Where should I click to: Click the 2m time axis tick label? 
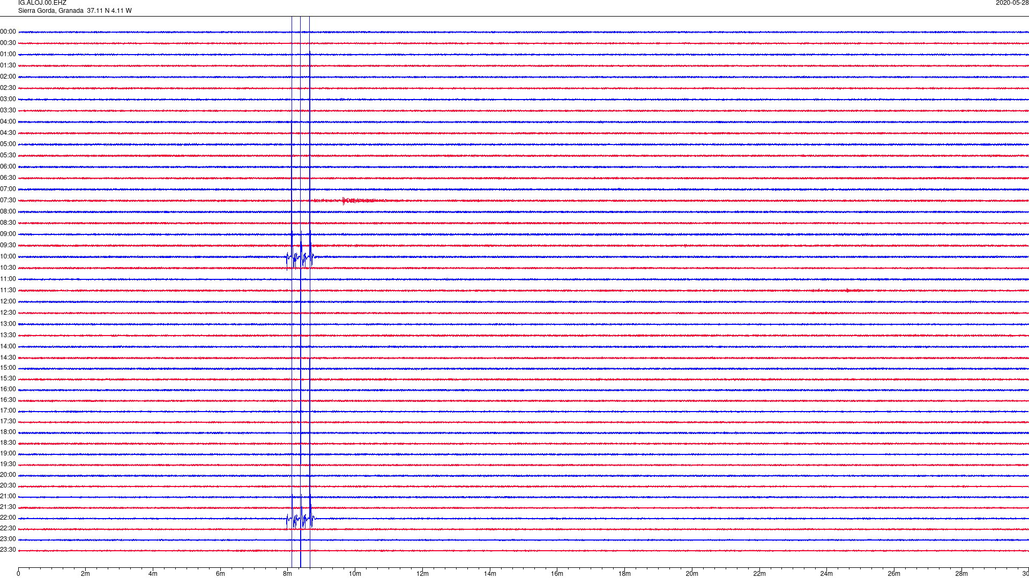tap(86, 574)
